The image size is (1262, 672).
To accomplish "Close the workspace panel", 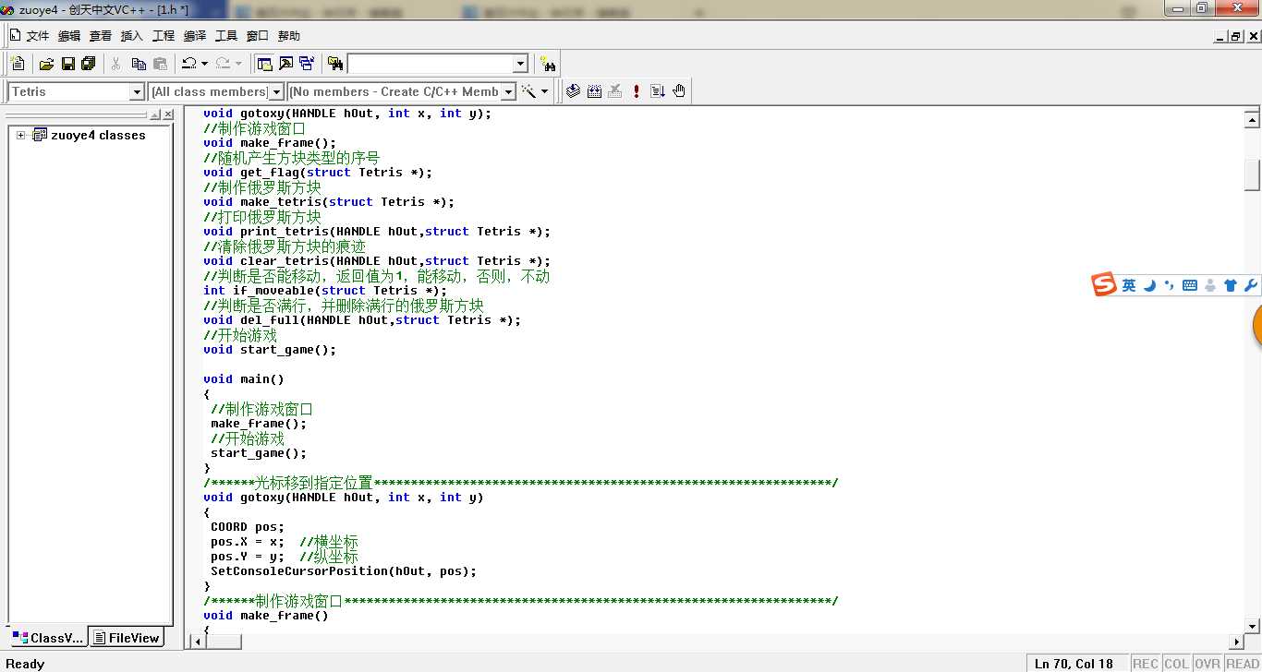I will [168, 114].
